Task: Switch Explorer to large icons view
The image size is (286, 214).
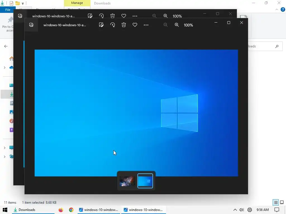Action: click(282, 202)
